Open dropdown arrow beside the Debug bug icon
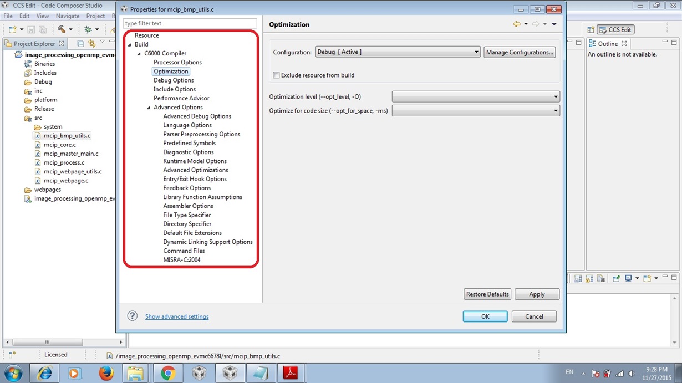This screenshot has width=682, height=383. click(x=97, y=29)
